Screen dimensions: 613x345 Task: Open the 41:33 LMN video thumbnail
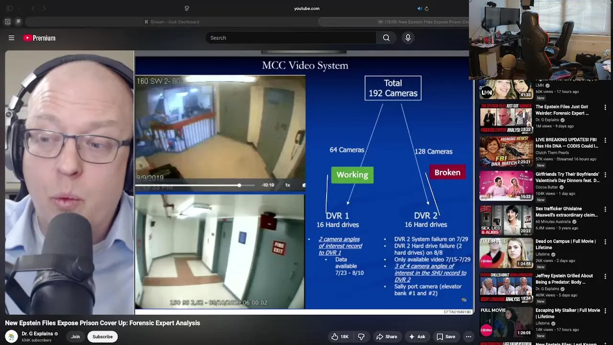[506, 90]
